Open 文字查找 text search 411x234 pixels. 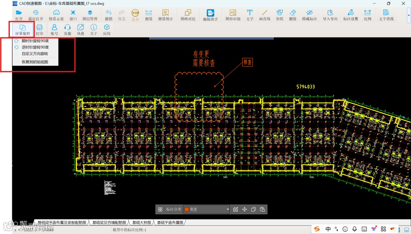(386, 15)
